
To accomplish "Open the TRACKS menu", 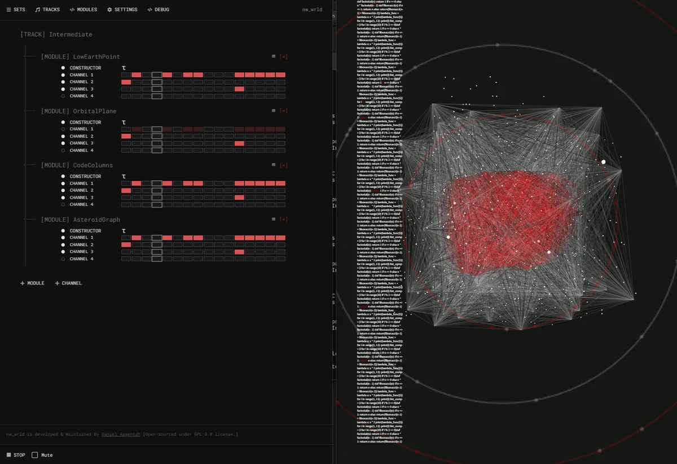I will point(47,10).
